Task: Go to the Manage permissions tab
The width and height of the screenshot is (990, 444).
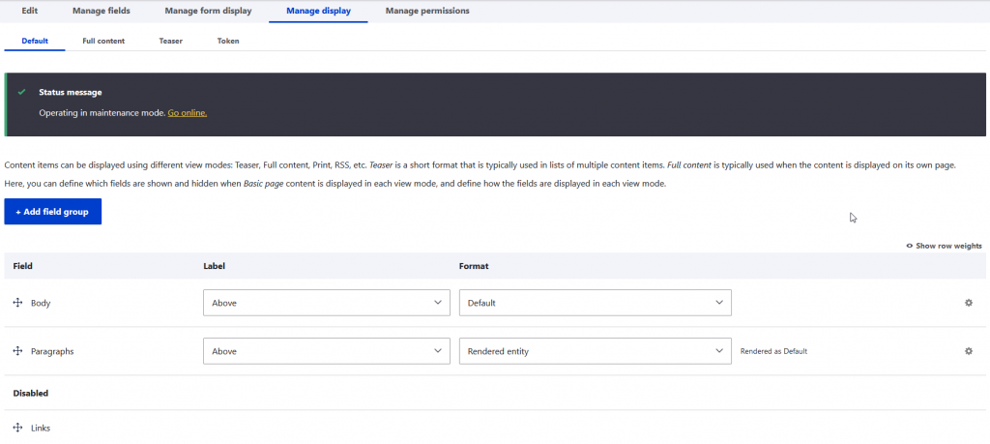Action: [427, 11]
